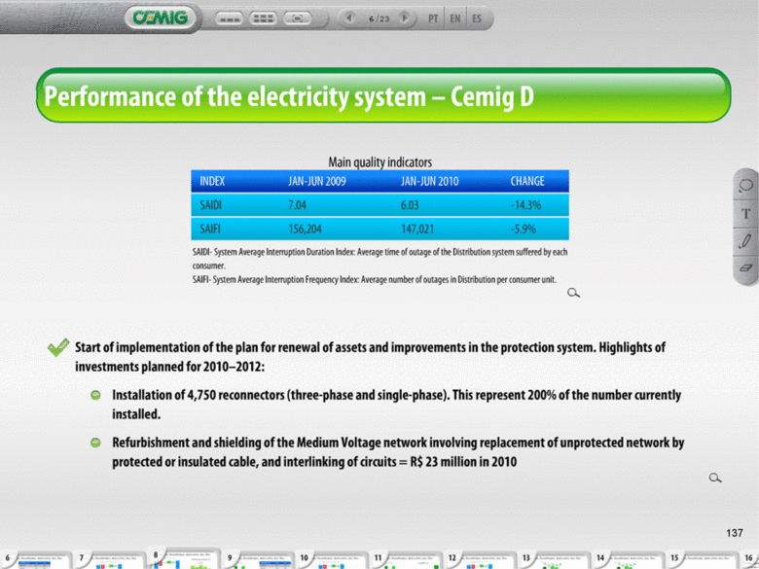Click the green checkmark bullet icon
The image size is (759, 569).
click(58, 347)
